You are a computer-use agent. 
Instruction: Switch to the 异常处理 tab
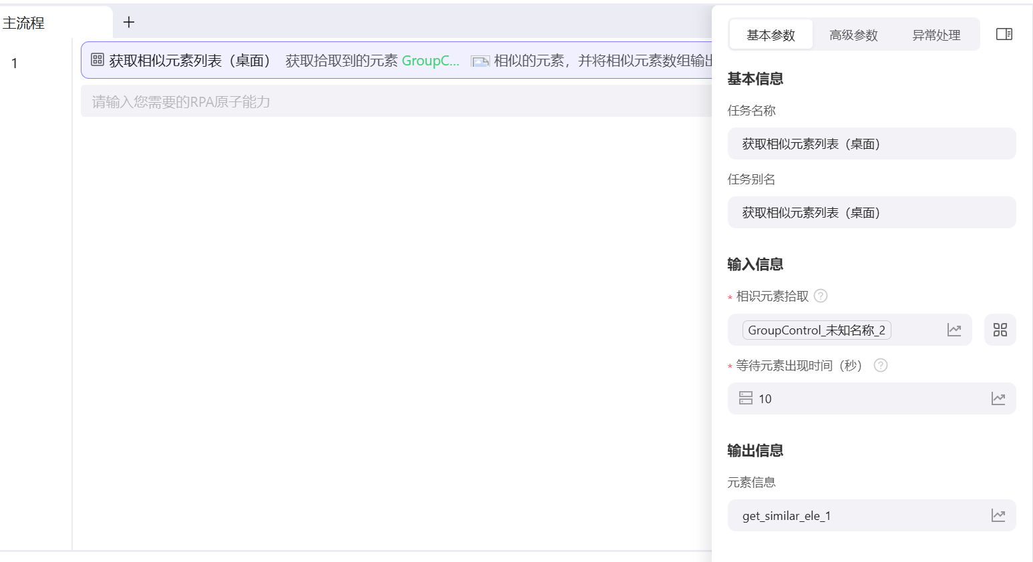(936, 34)
